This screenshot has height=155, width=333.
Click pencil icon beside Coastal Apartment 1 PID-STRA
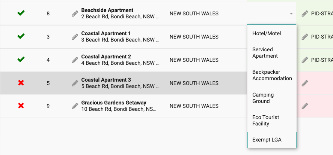(x=305, y=37)
